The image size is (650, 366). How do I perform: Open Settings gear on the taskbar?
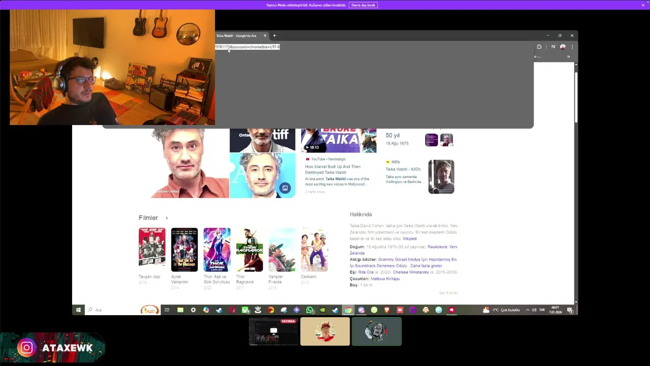coord(193,310)
